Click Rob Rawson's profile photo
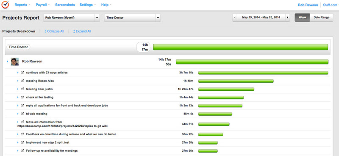Image resolution: width=339 pixels, height=156 pixels. (x=15, y=61)
